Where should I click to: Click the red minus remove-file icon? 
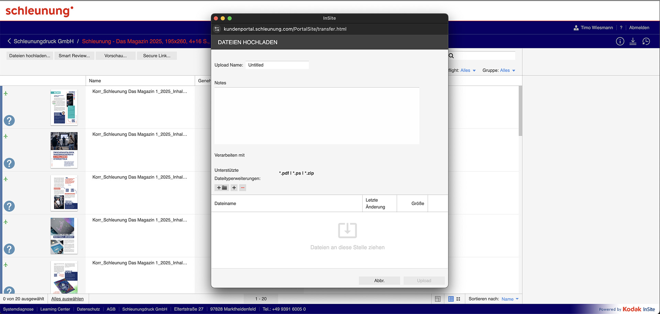[x=243, y=188]
